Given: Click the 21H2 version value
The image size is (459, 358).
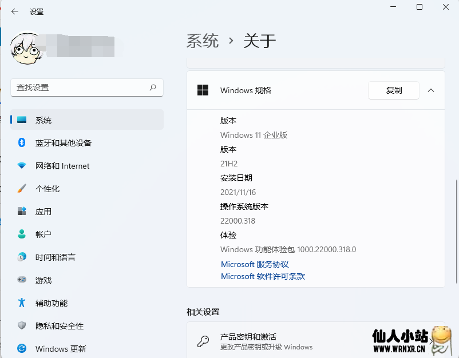Looking at the screenshot, I should [229, 164].
